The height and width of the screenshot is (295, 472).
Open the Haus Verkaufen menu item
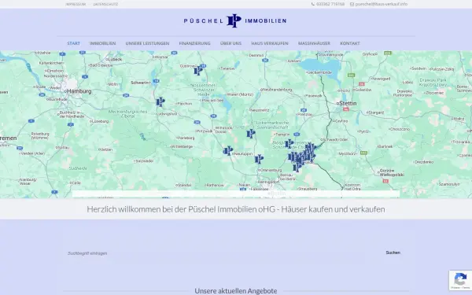(270, 43)
